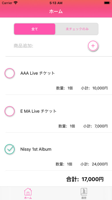112x200 pixels.
Task: Tap the ホーム title in header
Action: point(56,11)
